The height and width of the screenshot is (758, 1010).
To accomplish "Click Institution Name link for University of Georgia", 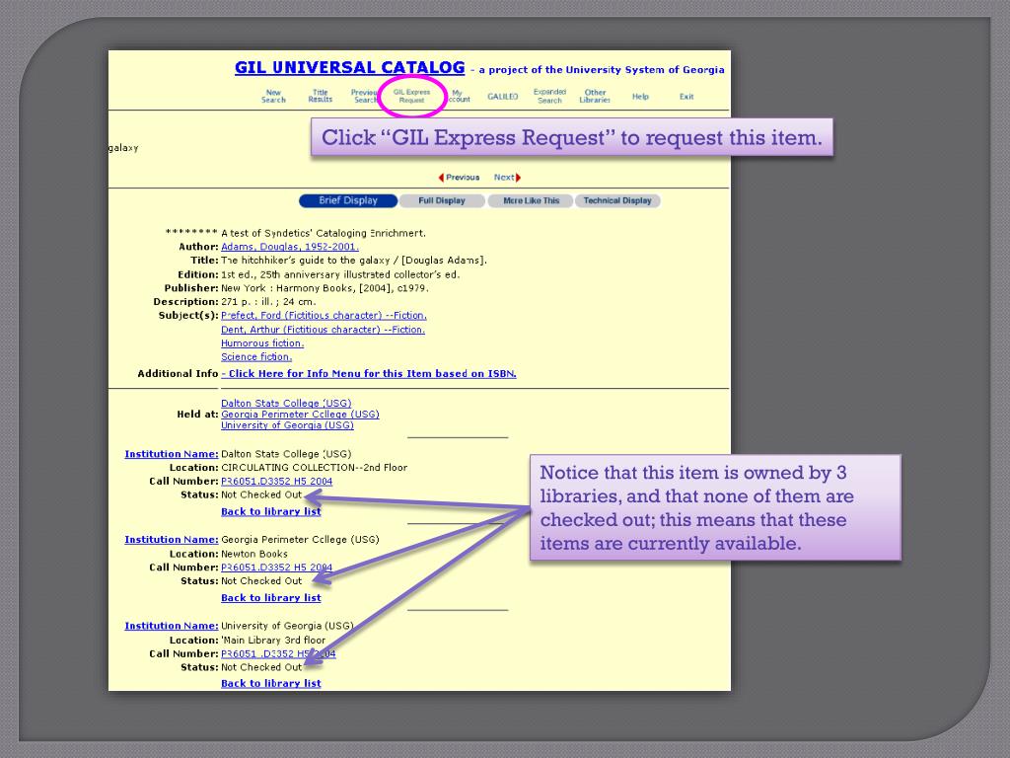I will tap(172, 627).
